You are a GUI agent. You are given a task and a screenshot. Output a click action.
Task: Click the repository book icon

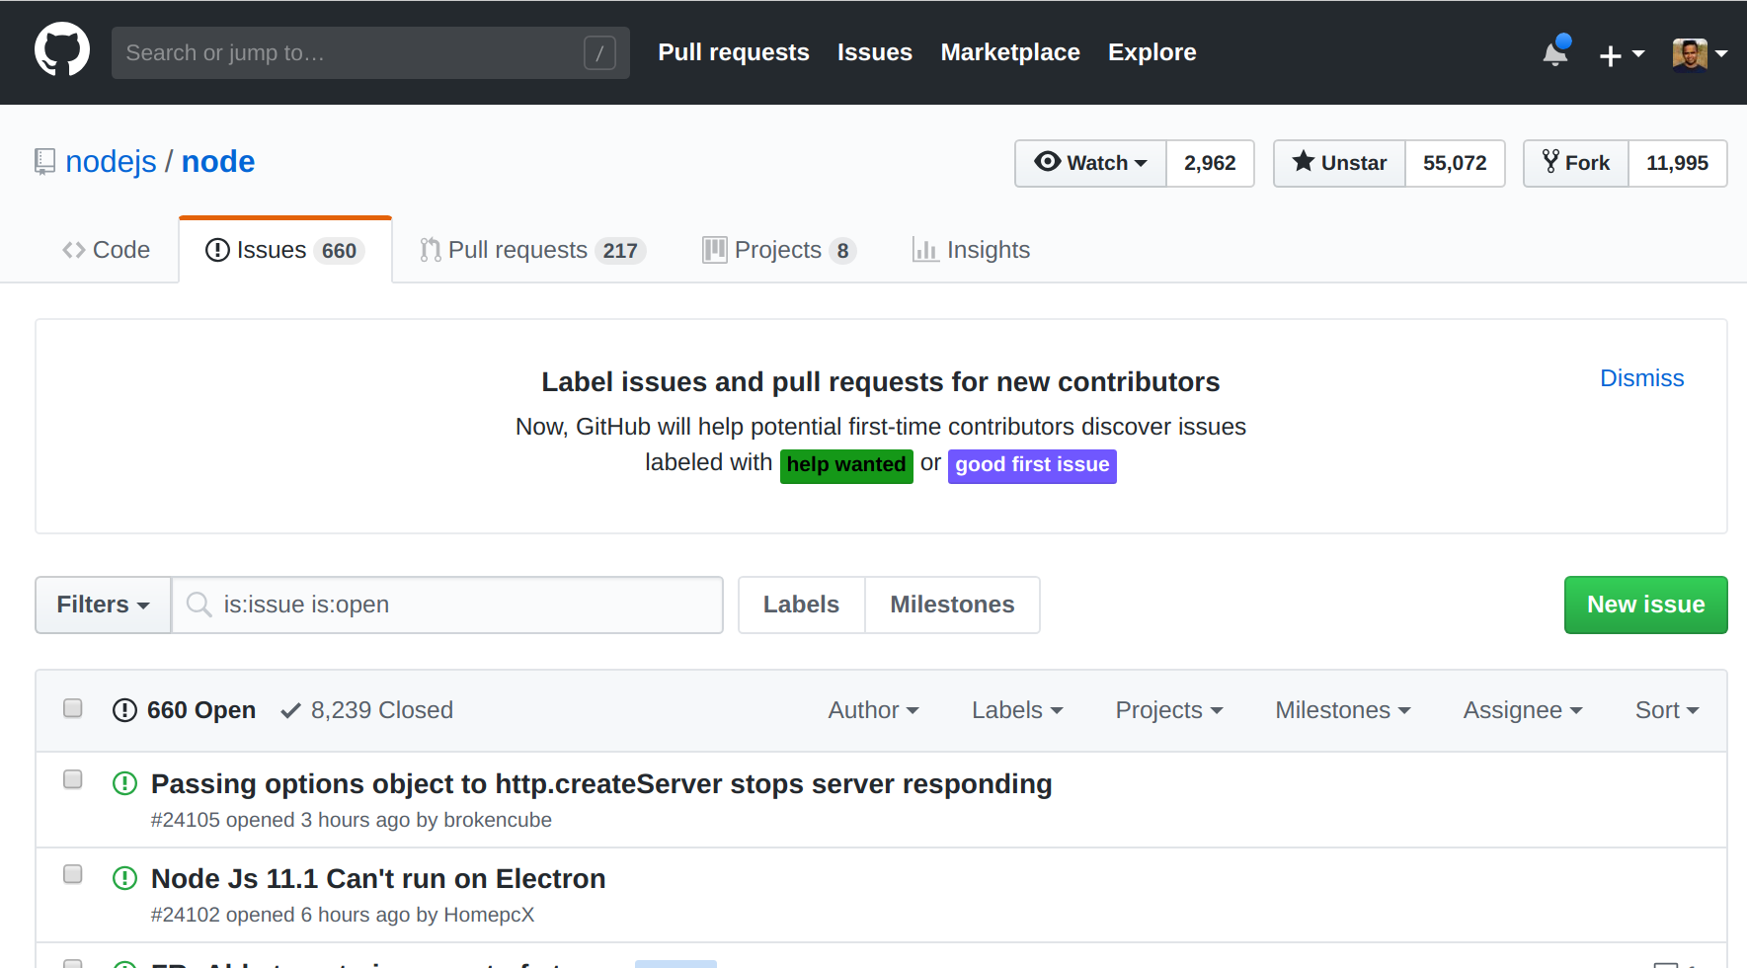point(44,162)
